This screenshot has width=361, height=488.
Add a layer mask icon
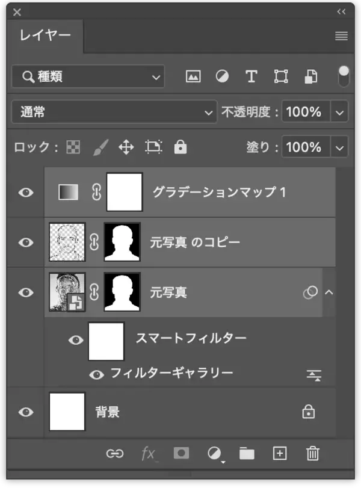click(x=182, y=453)
